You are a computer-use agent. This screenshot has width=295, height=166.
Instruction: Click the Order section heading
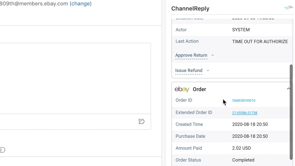coord(199,89)
